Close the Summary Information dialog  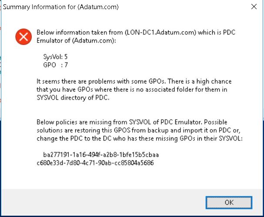pyautogui.click(x=254, y=7)
